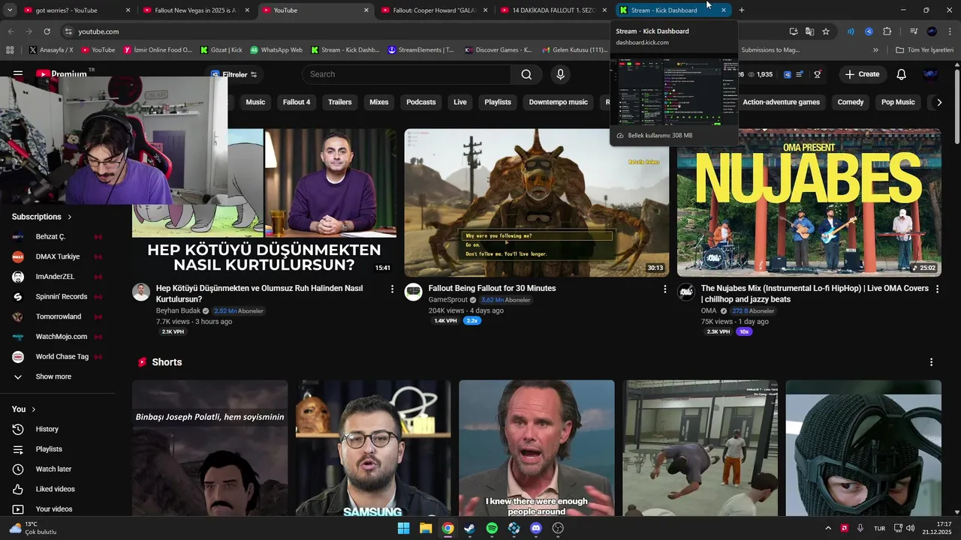Image resolution: width=961 pixels, height=540 pixels.
Task: Open Discord from the taskbar
Action: [536, 528]
